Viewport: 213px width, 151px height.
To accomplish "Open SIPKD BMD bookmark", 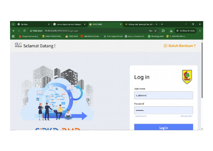I will pos(72,36).
